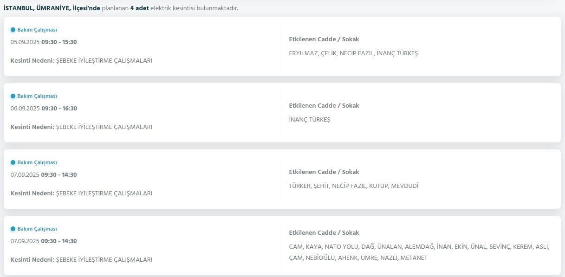Click the blue dot on the 05.09.2025 outage
The height and width of the screenshot is (277, 565).
coord(13,30)
